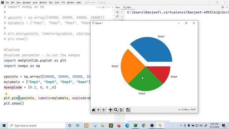Click the Emp2 label on the chart
Image resolution: width=229 pixels, height=129 pixels.
coord(115,66)
